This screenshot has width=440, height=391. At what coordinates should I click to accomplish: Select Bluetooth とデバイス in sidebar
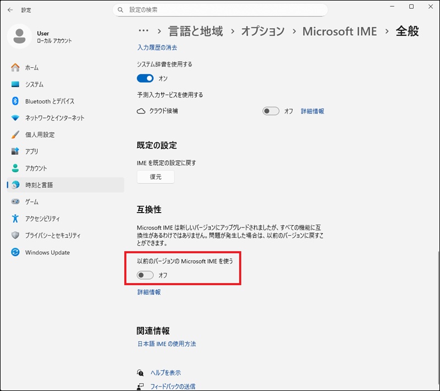point(50,101)
